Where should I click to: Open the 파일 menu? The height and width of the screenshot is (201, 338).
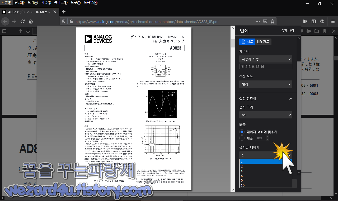[x=7, y=3]
